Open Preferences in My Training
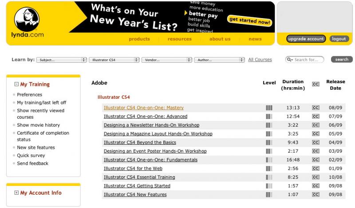Viewport: 355px width, 208px height. tap(29, 95)
